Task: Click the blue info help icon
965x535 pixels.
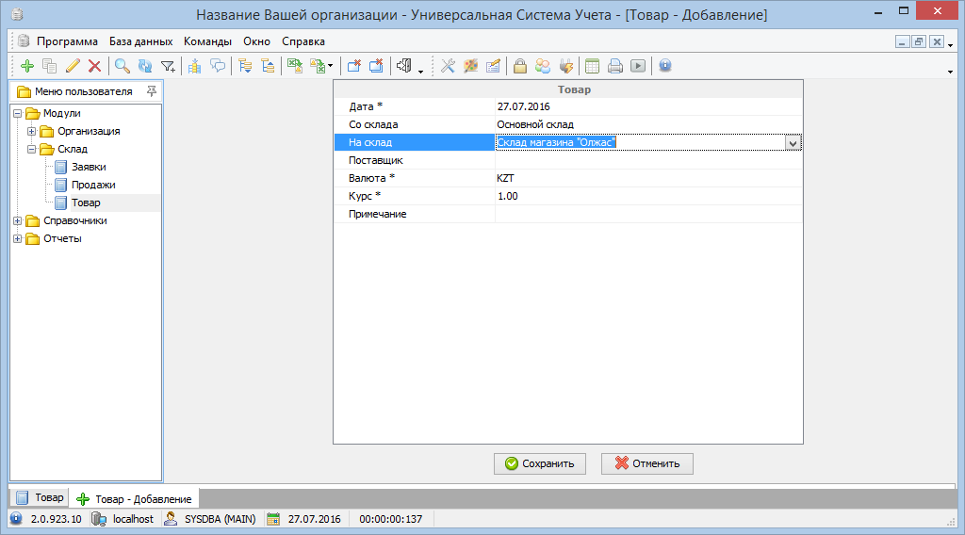Action: coord(664,66)
